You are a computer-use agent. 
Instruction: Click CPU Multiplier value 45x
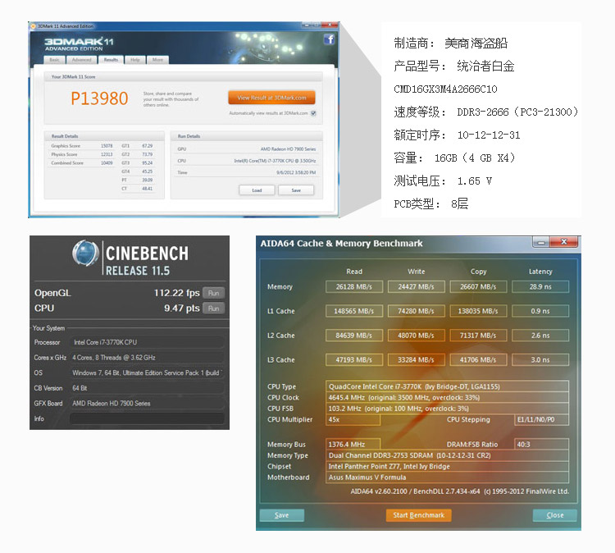(x=353, y=419)
